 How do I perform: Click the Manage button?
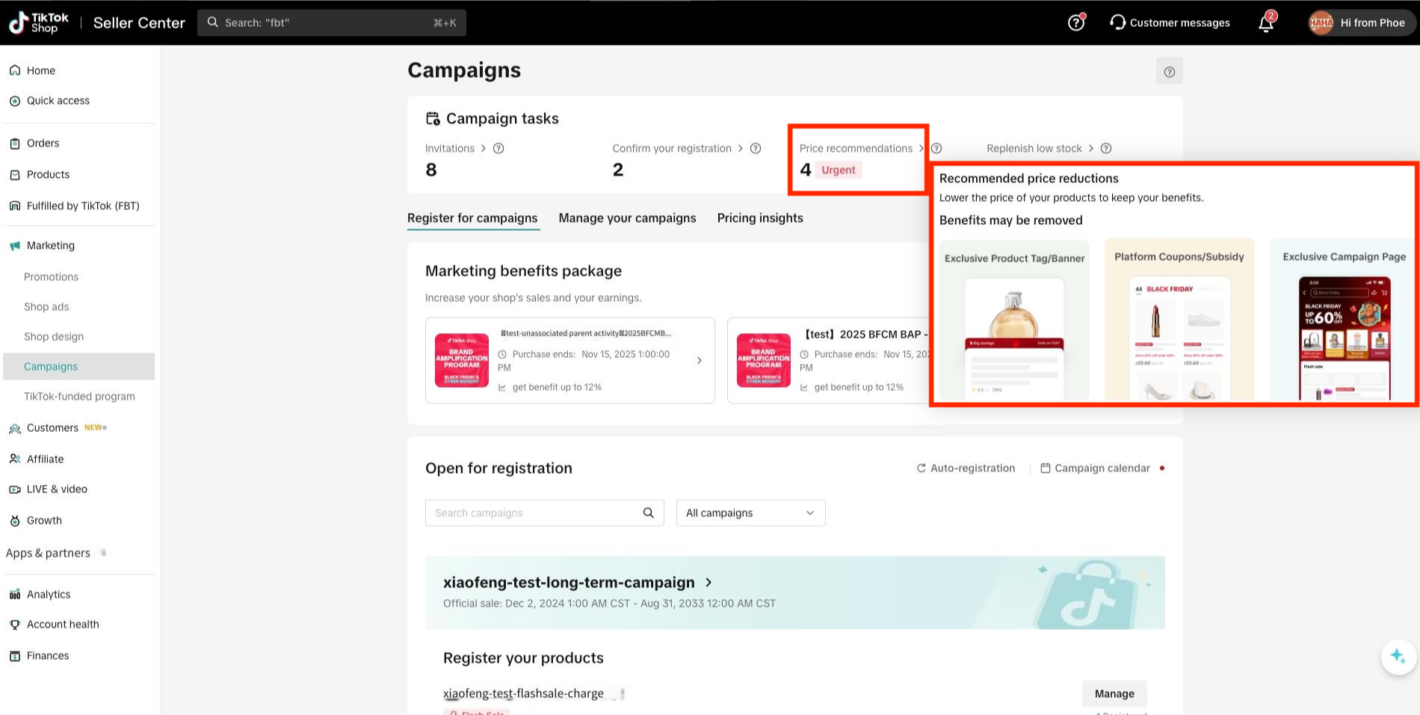point(1114,693)
